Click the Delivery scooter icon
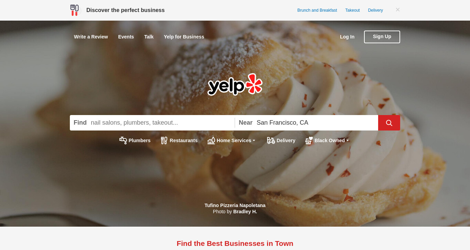The height and width of the screenshot is (250, 470). pyautogui.click(x=271, y=140)
